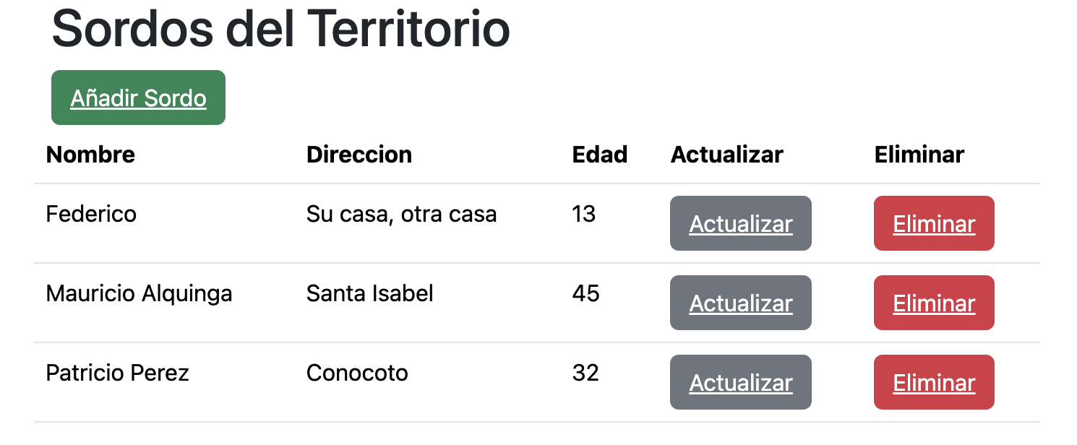Click the Actualizar column header
Screen dimensions: 1077x445
[726, 155]
